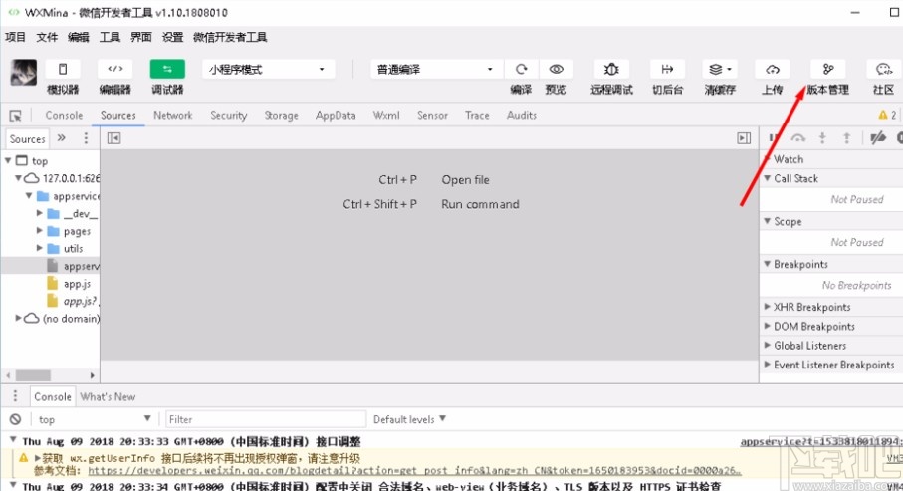Open the 文件 menu
The height and width of the screenshot is (491, 903).
tap(47, 38)
